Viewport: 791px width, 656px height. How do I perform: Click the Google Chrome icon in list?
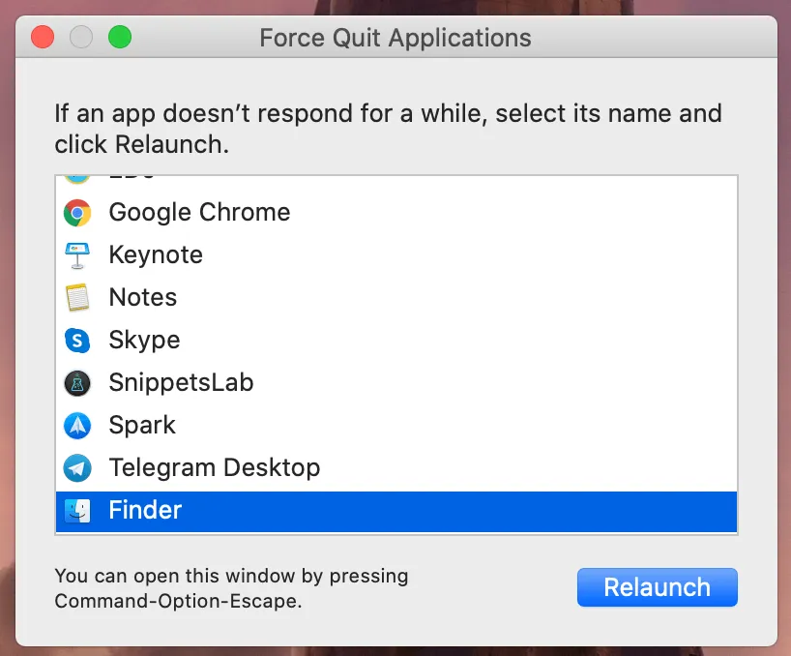(x=77, y=213)
